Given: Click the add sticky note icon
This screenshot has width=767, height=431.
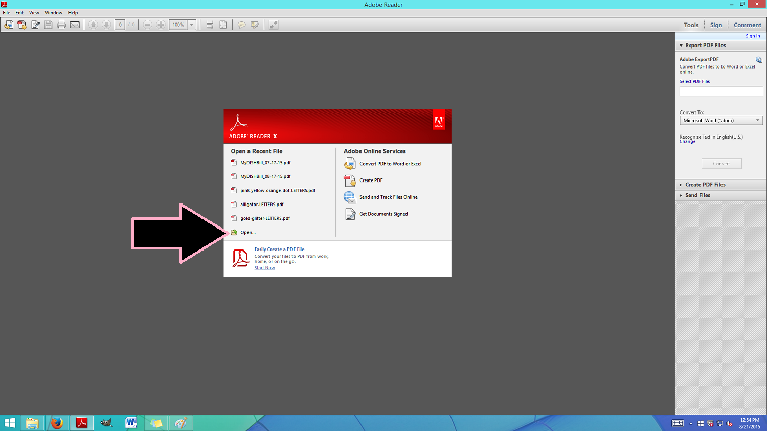Looking at the screenshot, I should pos(241,25).
